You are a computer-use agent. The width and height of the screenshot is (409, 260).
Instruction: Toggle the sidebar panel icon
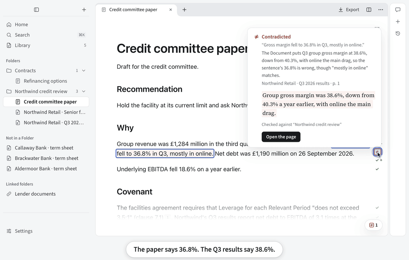[36, 10]
